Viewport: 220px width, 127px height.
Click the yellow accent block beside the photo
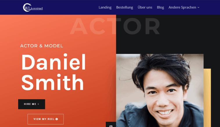tap(207, 98)
